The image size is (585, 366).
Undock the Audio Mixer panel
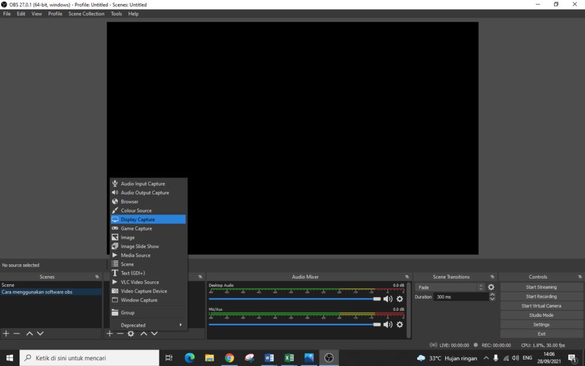(407, 277)
